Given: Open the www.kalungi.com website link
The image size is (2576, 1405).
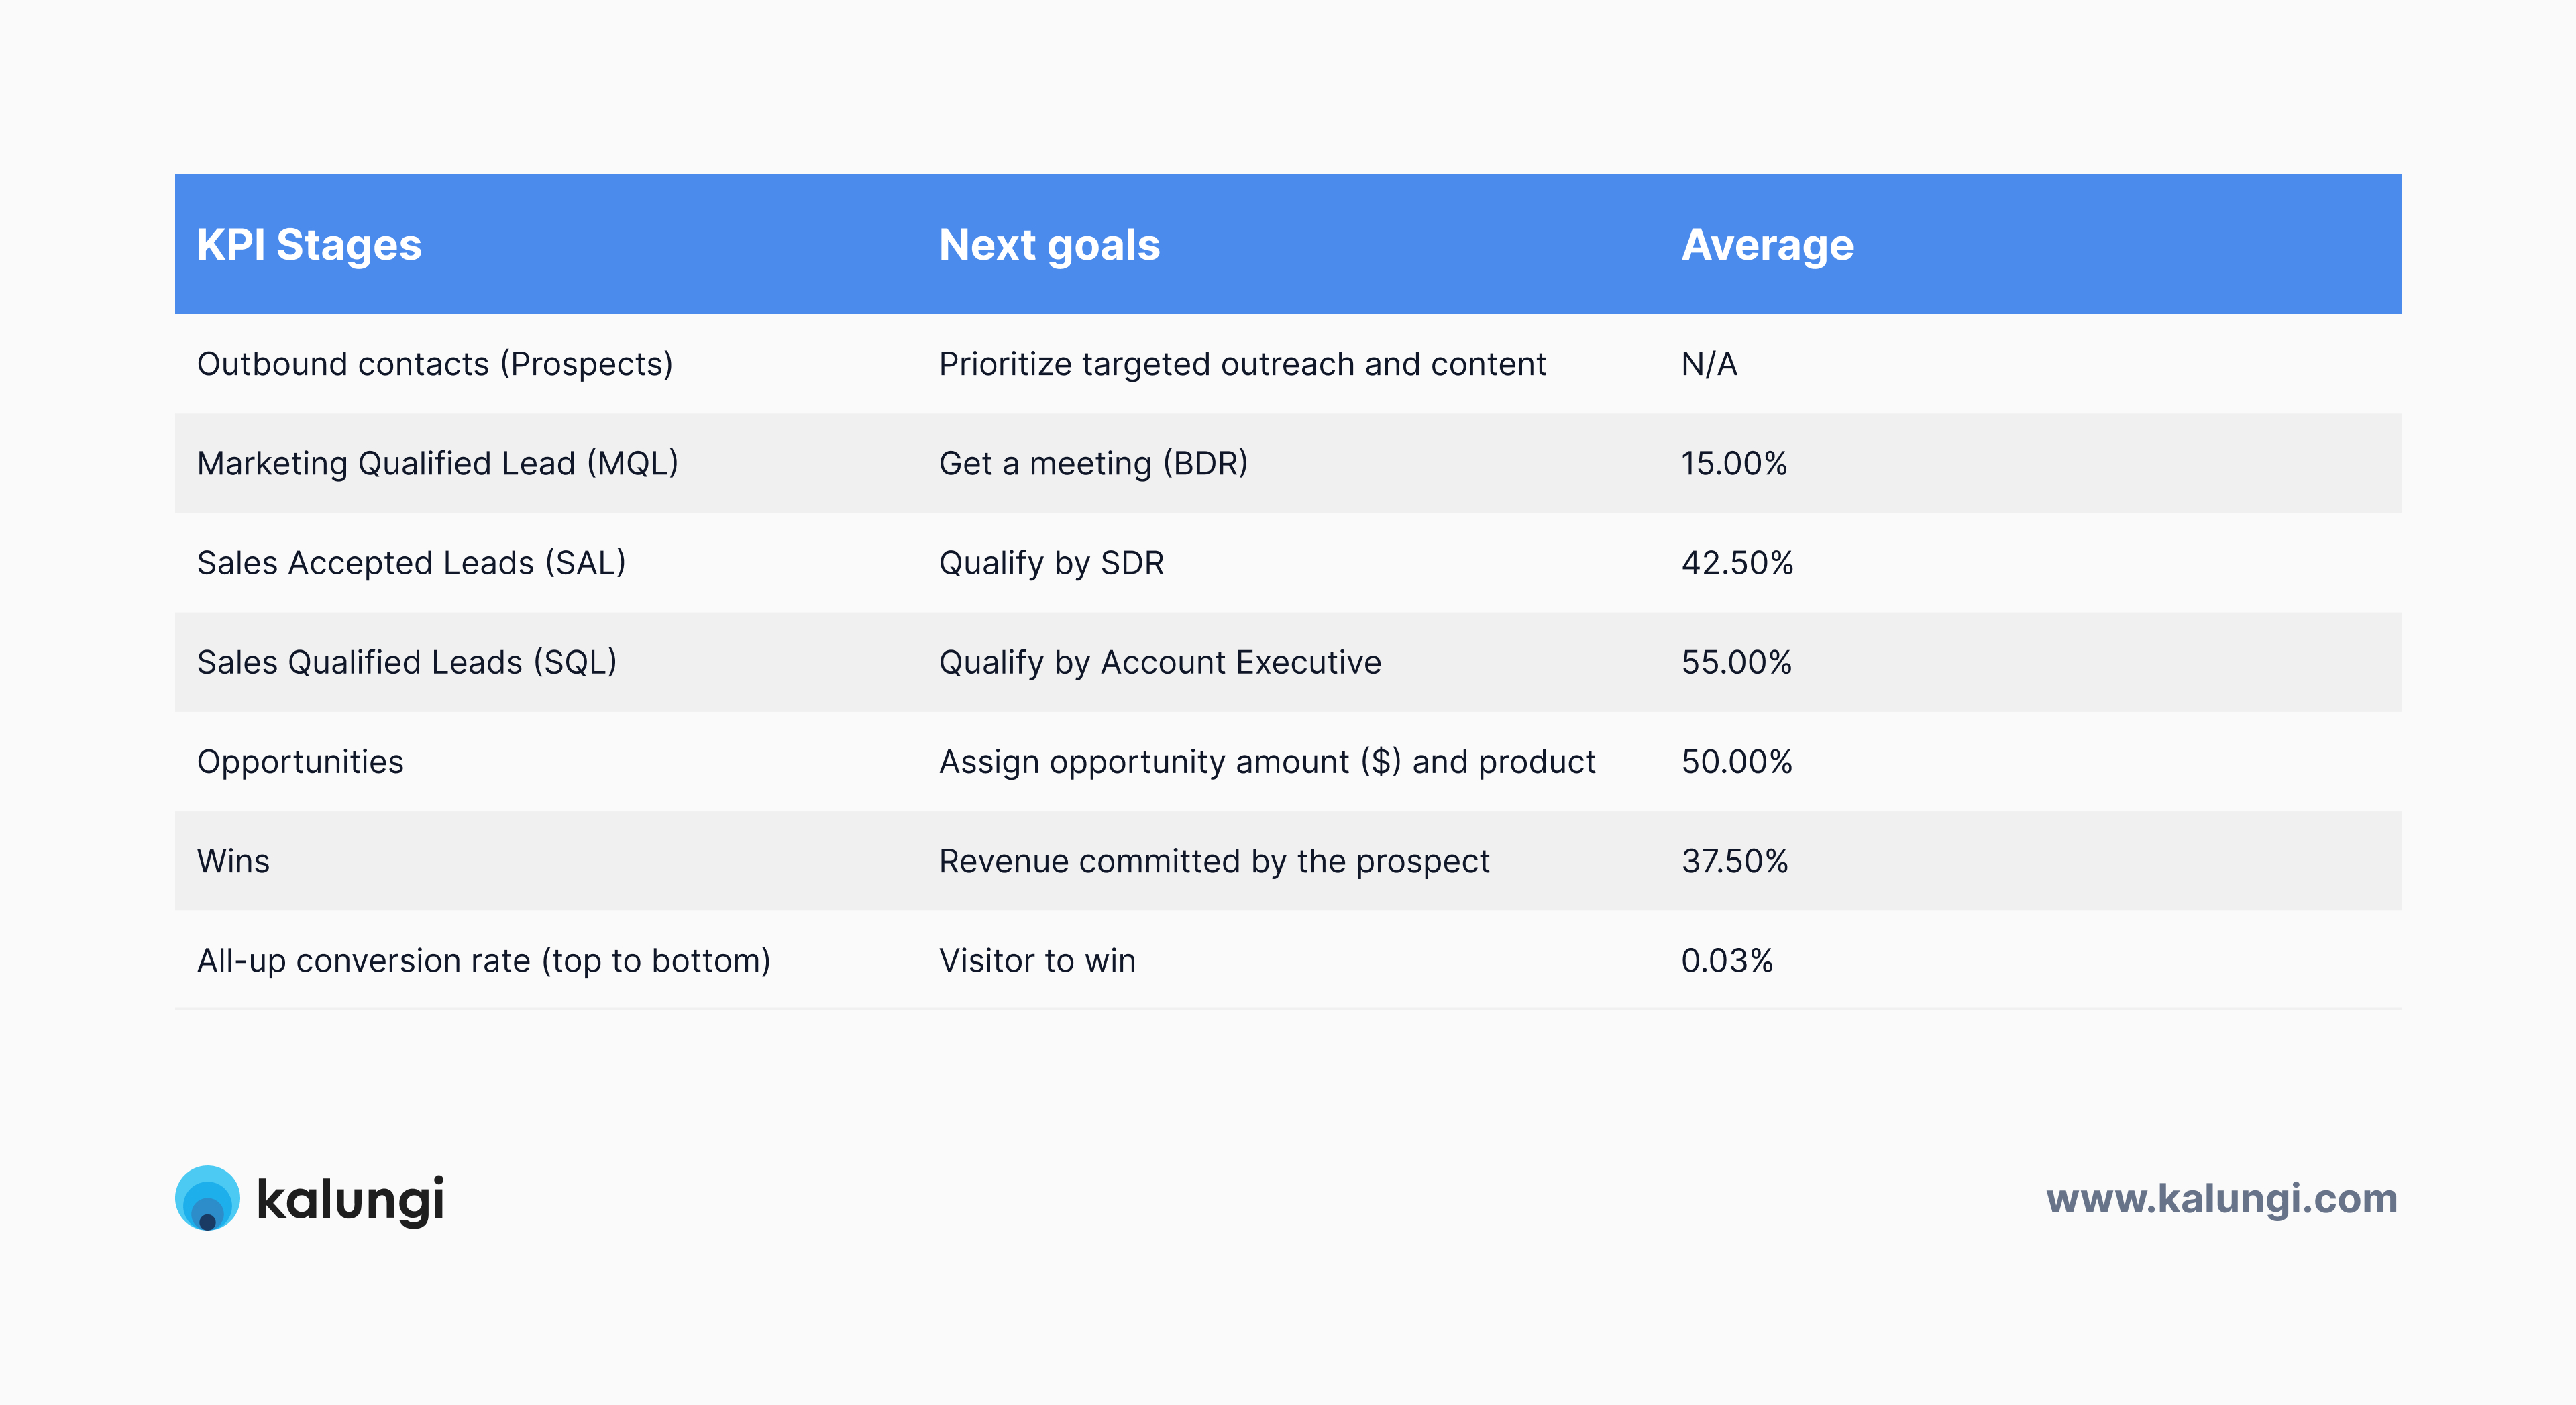Looking at the screenshot, I should pos(2221,1198).
